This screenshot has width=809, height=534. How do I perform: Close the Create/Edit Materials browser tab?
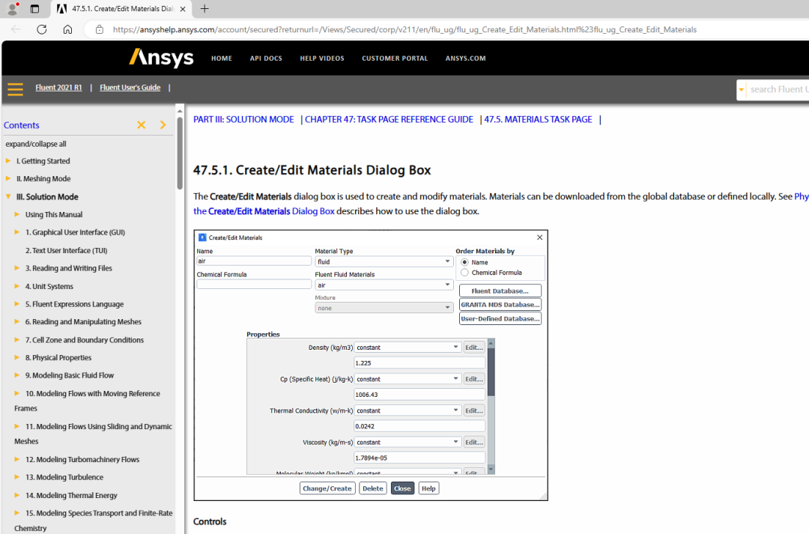[x=183, y=9]
